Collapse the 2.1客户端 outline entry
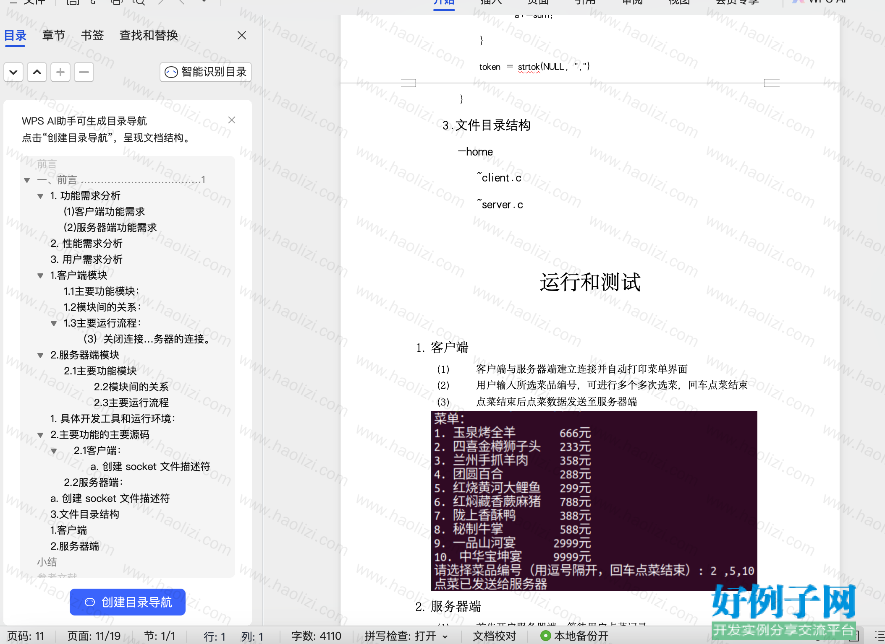 (x=54, y=451)
